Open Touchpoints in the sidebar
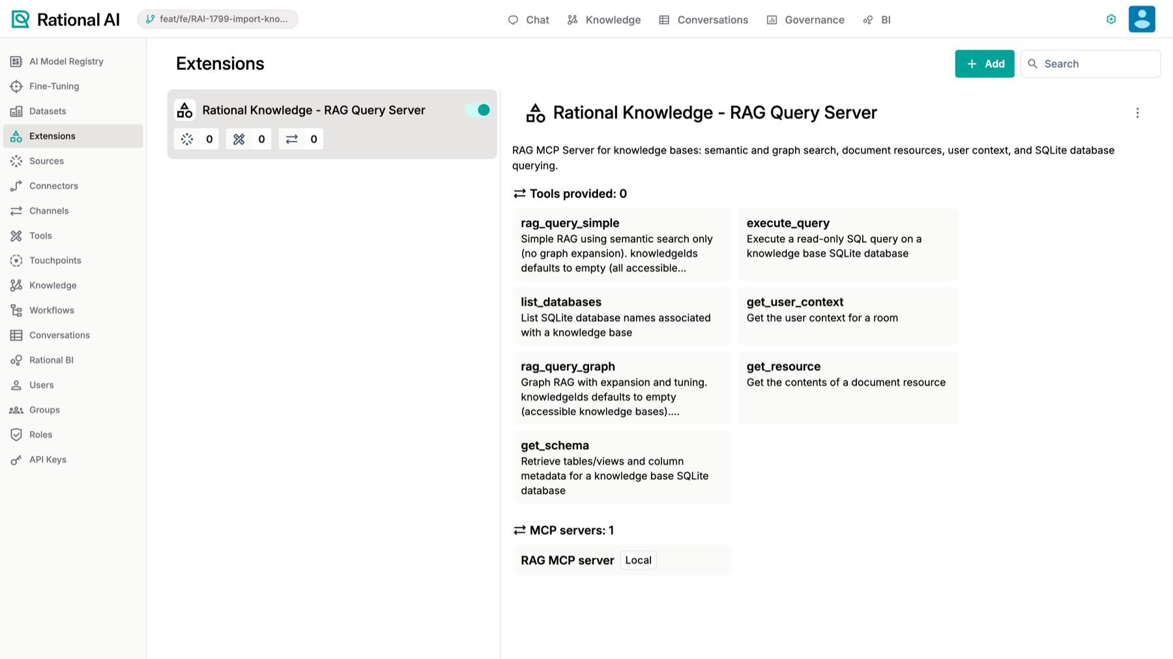 click(73, 260)
